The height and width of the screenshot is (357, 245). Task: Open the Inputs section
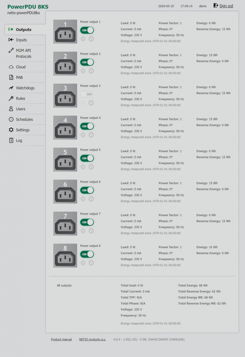tap(21, 40)
